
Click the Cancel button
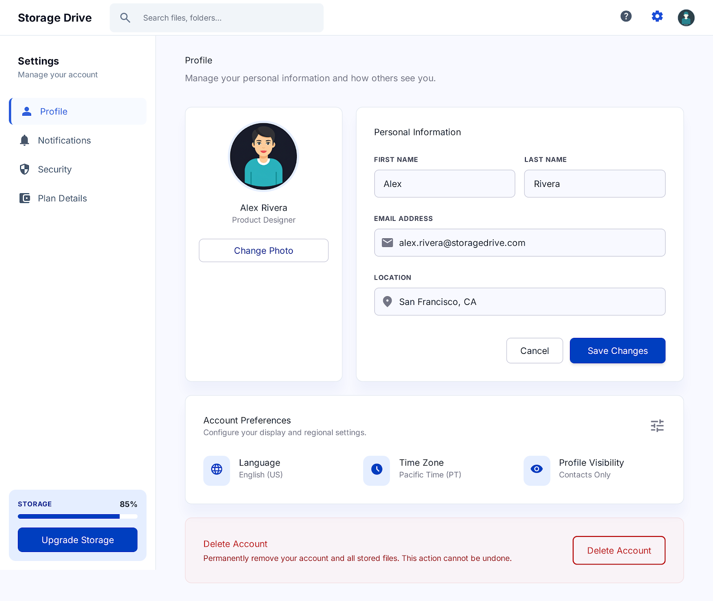click(535, 351)
